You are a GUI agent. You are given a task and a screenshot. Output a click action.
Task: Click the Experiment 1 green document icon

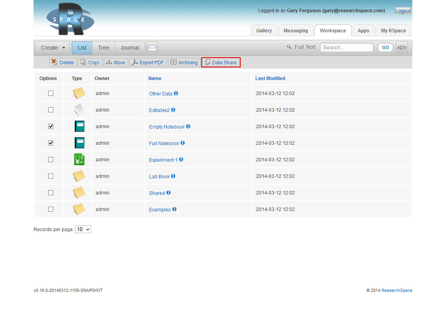click(79, 159)
